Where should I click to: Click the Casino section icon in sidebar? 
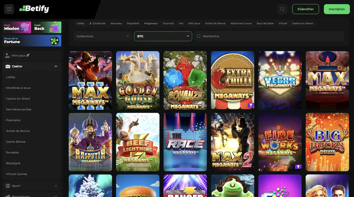(x=8, y=66)
